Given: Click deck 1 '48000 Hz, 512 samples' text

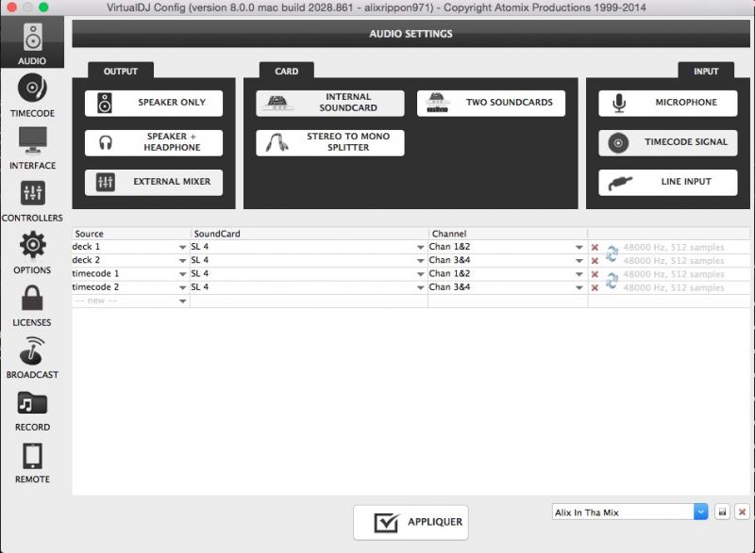Looking at the screenshot, I should (x=674, y=248).
